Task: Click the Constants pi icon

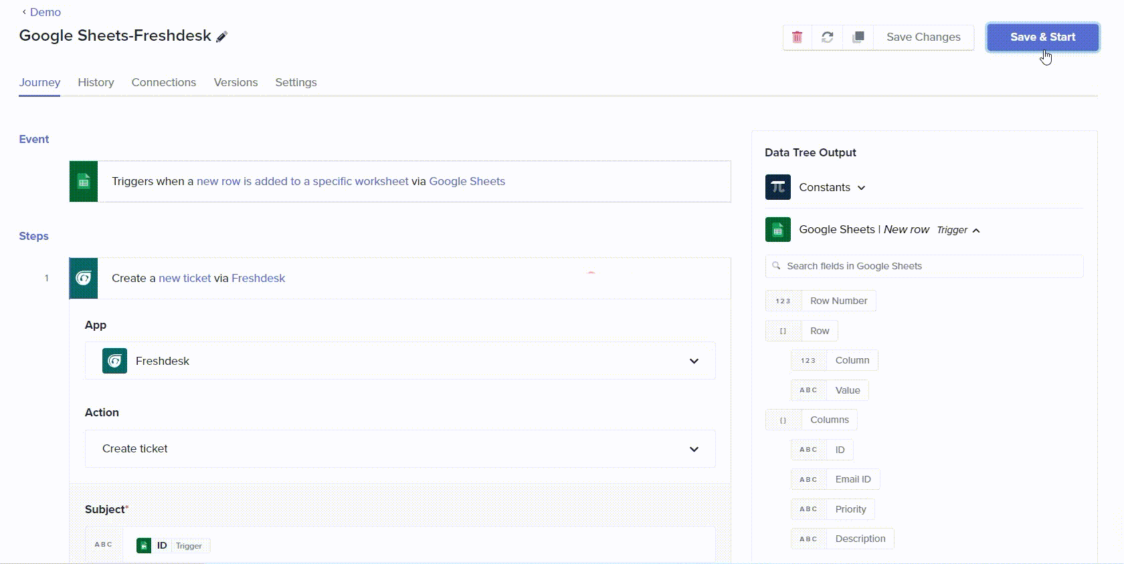Action: click(777, 187)
